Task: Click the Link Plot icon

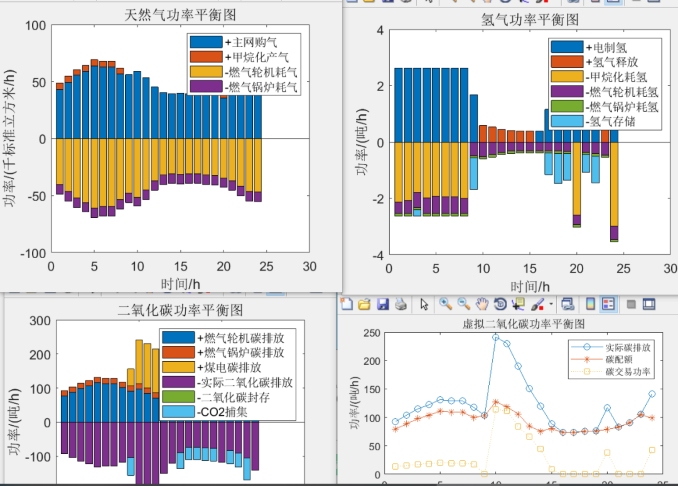Action: (568, 304)
